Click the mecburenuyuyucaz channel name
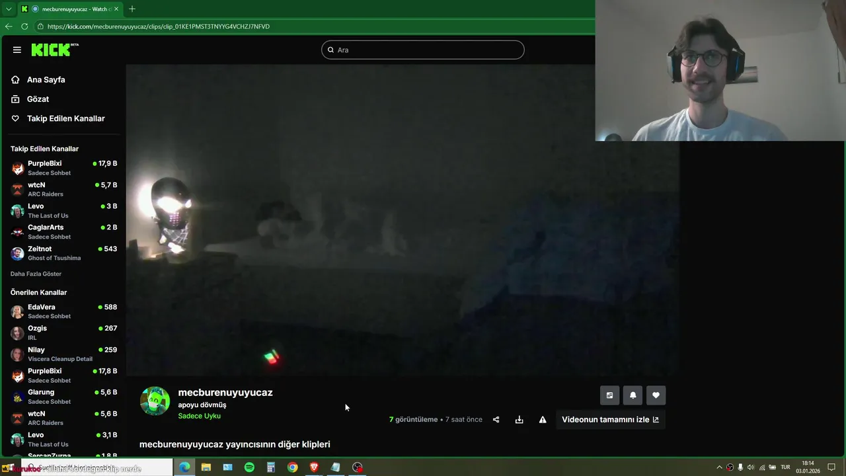846x476 pixels. point(225,392)
